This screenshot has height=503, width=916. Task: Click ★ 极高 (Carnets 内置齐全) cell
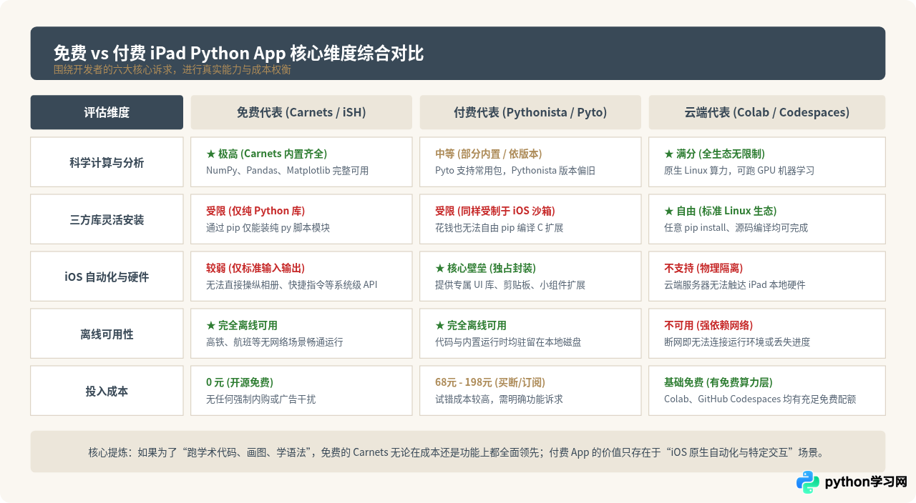coord(301,162)
